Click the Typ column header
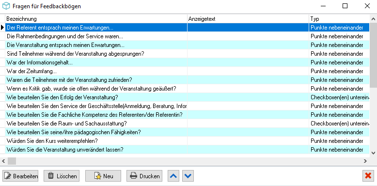This screenshot has width=377, height=186. coord(339,19)
